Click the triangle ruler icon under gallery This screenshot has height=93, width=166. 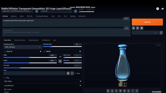coord(129,91)
